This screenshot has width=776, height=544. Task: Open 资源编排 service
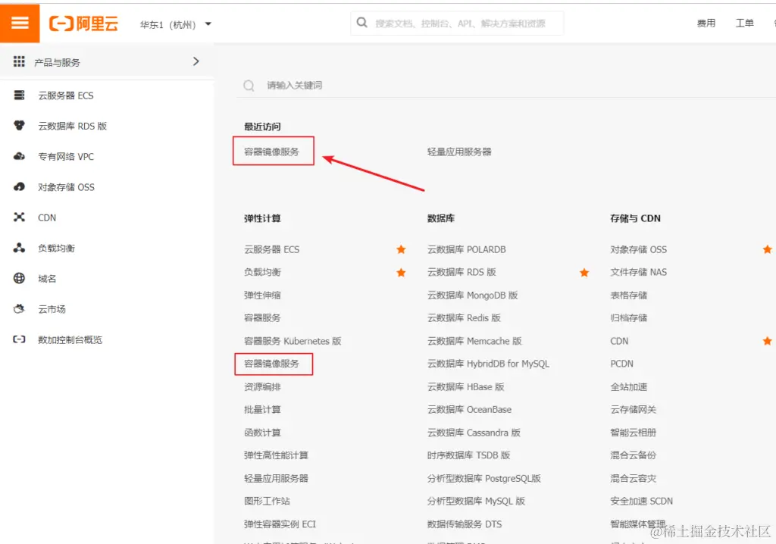262,386
